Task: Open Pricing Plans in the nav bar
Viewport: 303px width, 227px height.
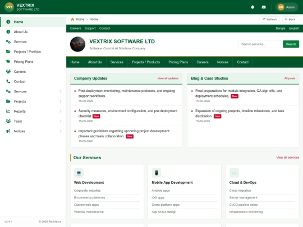Action: (x=178, y=62)
